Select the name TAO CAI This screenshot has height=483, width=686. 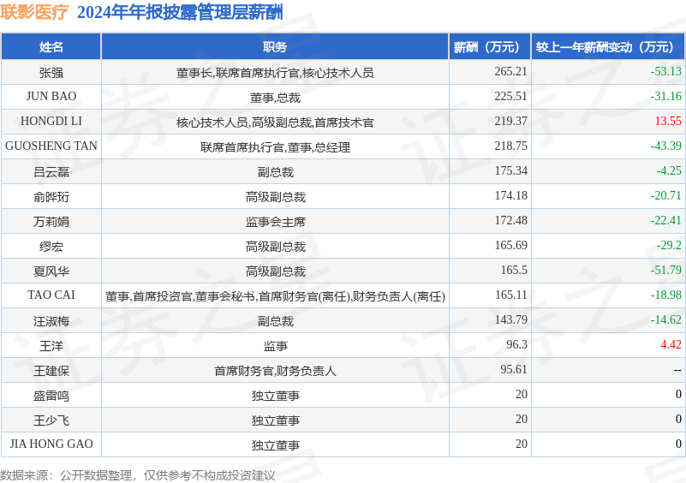[51, 295]
